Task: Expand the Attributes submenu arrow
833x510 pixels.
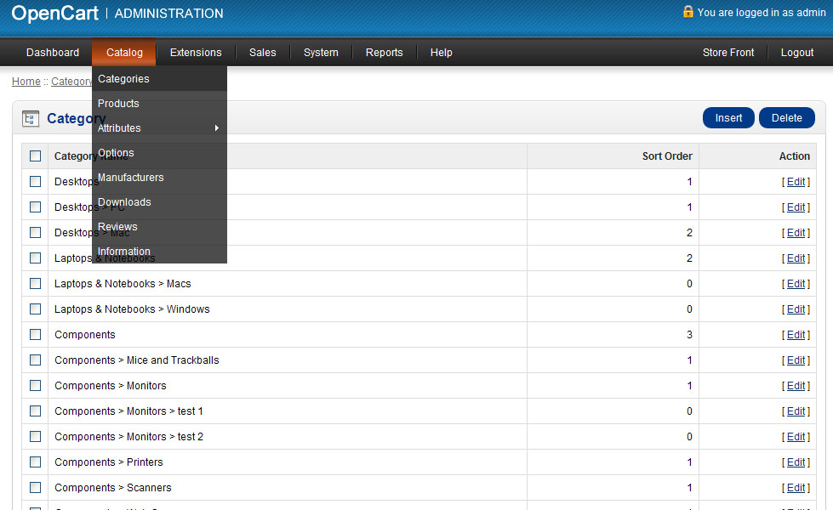Action: pyautogui.click(x=216, y=128)
